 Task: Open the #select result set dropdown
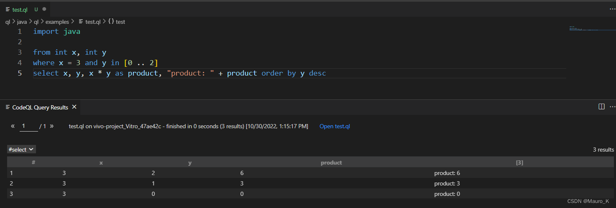pos(21,149)
